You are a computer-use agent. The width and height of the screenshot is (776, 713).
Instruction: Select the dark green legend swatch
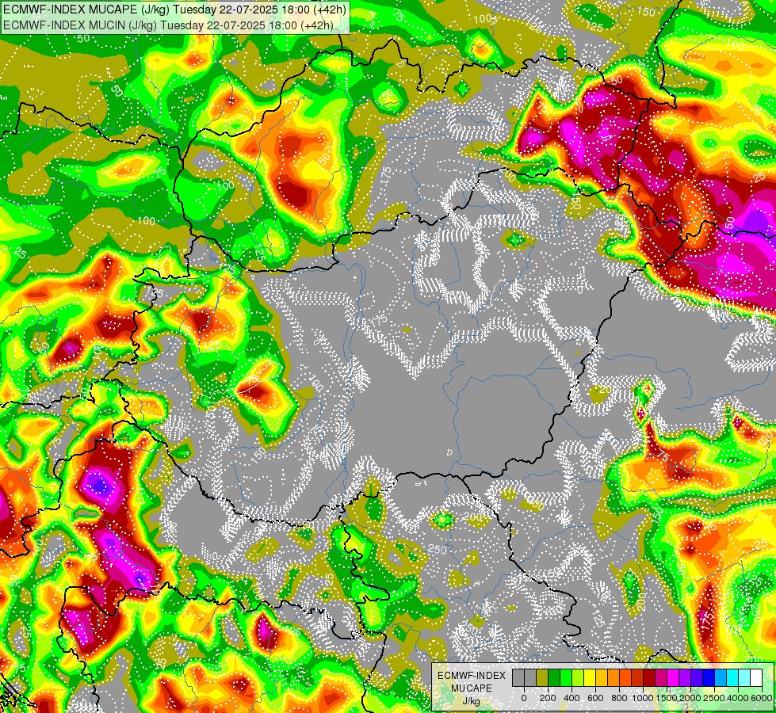[x=554, y=678]
